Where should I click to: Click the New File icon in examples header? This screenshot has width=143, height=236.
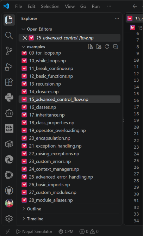(91, 47)
